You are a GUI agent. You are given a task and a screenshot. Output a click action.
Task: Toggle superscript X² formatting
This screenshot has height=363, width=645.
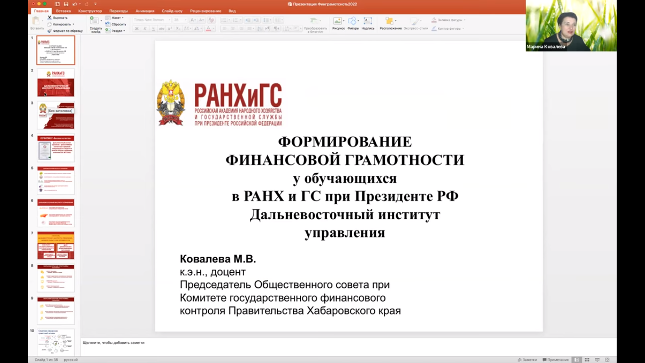click(170, 28)
